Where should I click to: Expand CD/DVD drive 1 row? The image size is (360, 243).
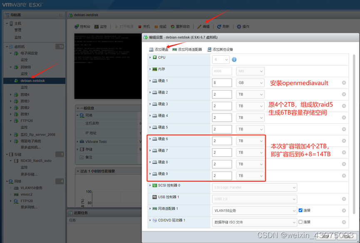click(x=150, y=220)
